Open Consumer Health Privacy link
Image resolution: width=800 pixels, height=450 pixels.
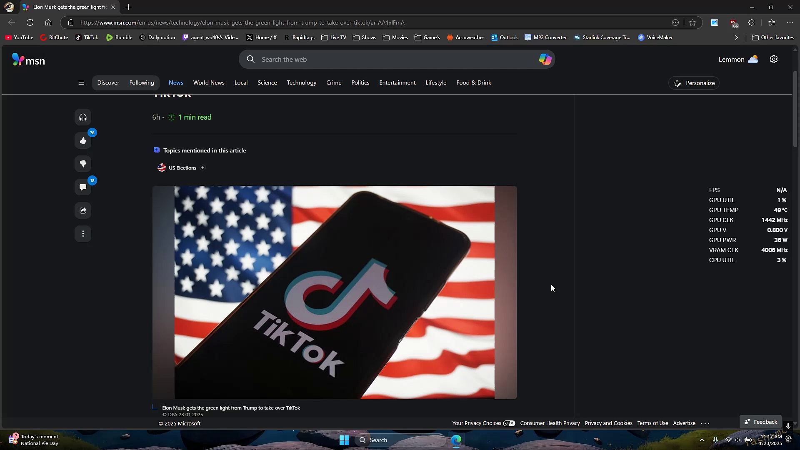pos(550,423)
